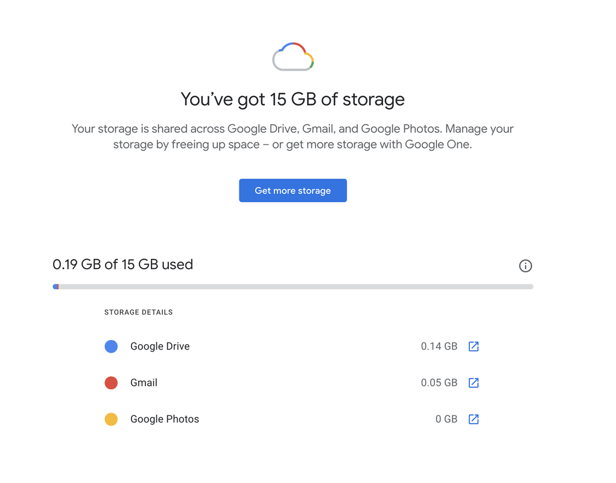The image size is (616, 483).
Task: Click the You've got 15 GB of storage heading
Action: coord(293,100)
